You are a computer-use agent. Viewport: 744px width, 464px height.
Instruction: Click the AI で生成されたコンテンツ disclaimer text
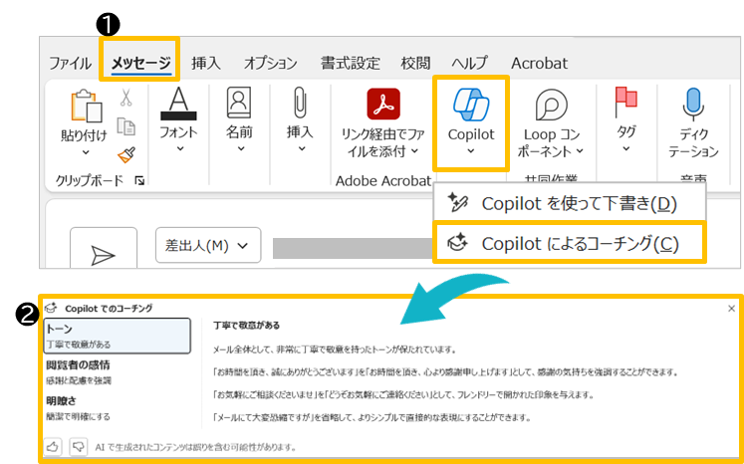tap(196, 447)
